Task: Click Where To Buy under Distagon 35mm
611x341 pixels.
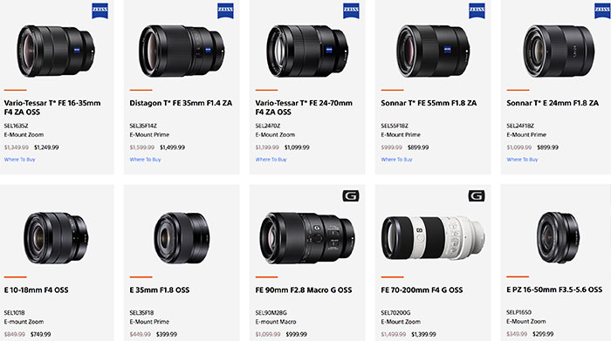Action: tap(146, 160)
